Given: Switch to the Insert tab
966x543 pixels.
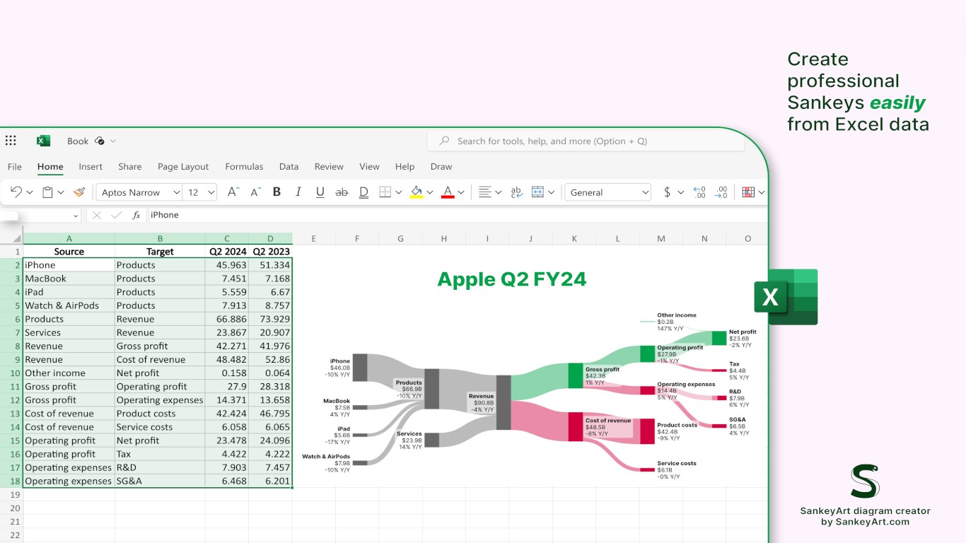Looking at the screenshot, I should click(x=91, y=167).
